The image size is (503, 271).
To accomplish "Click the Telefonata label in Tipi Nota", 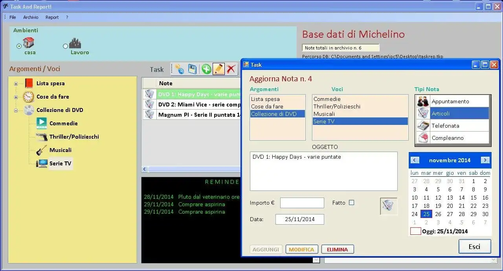I will pyautogui.click(x=445, y=126).
